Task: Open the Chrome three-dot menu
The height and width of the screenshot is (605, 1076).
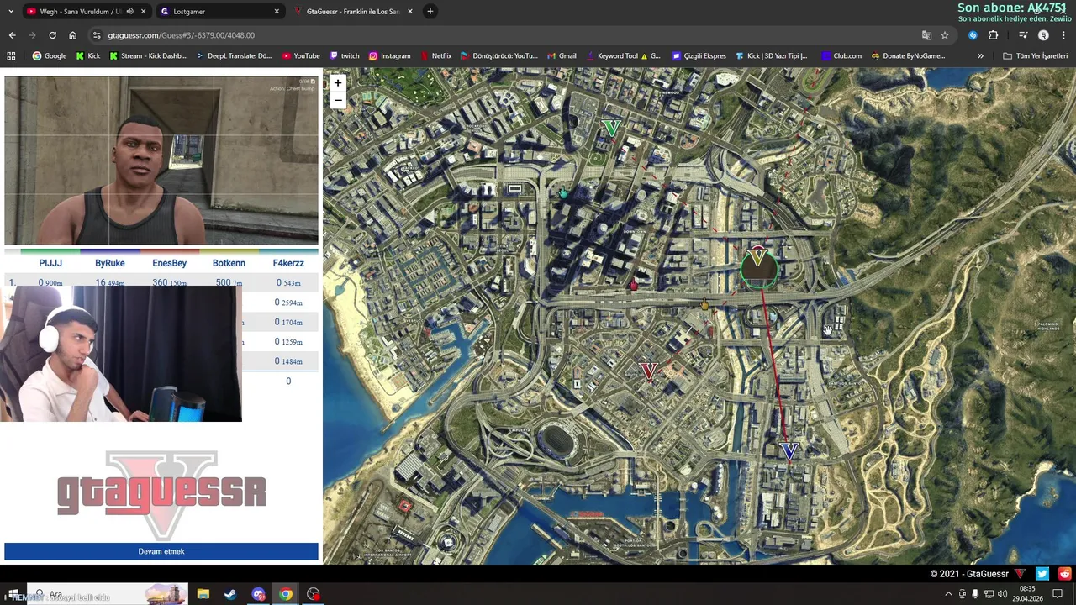Action: click(x=1063, y=35)
